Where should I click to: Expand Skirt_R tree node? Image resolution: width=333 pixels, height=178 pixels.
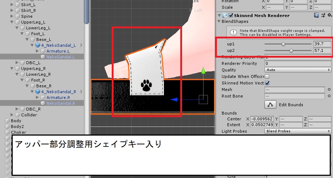click(x=12, y=11)
